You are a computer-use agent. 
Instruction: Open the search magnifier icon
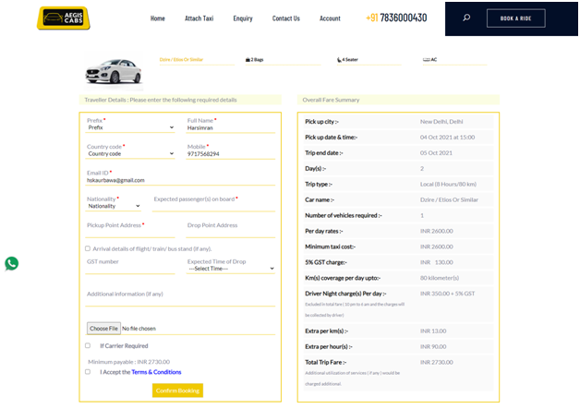point(466,18)
